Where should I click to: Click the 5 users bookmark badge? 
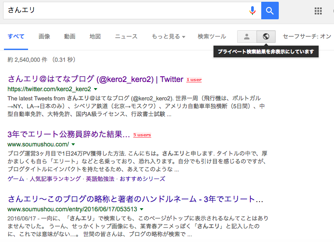point(142,135)
